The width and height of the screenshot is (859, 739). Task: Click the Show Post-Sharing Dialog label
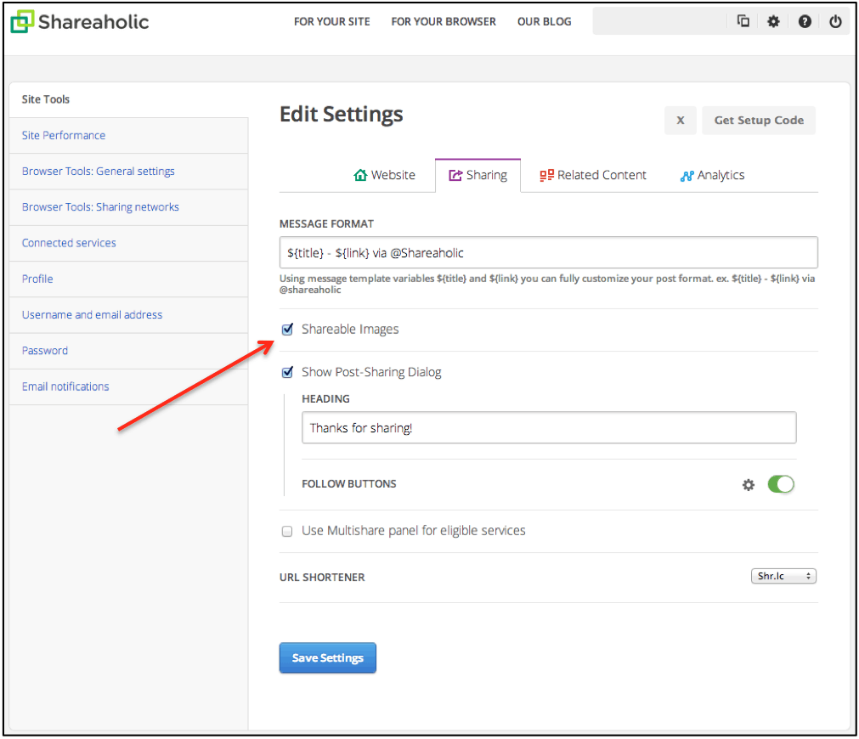tap(371, 372)
